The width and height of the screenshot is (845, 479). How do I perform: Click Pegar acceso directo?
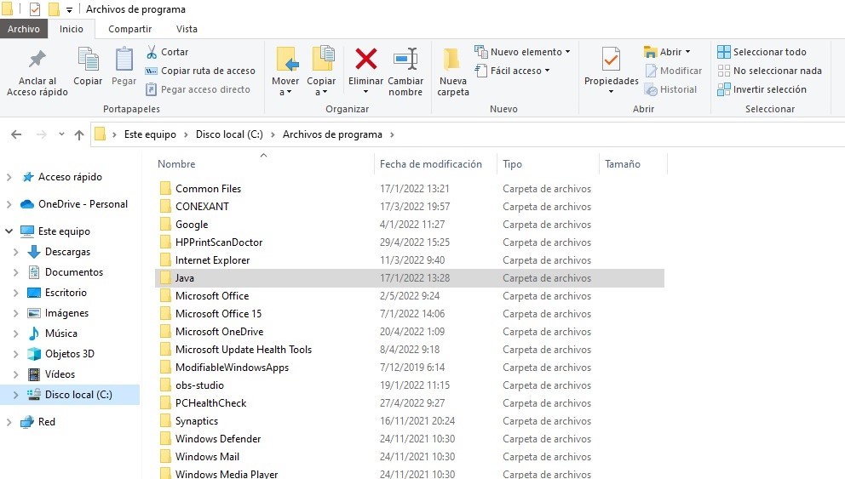point(198,89)
